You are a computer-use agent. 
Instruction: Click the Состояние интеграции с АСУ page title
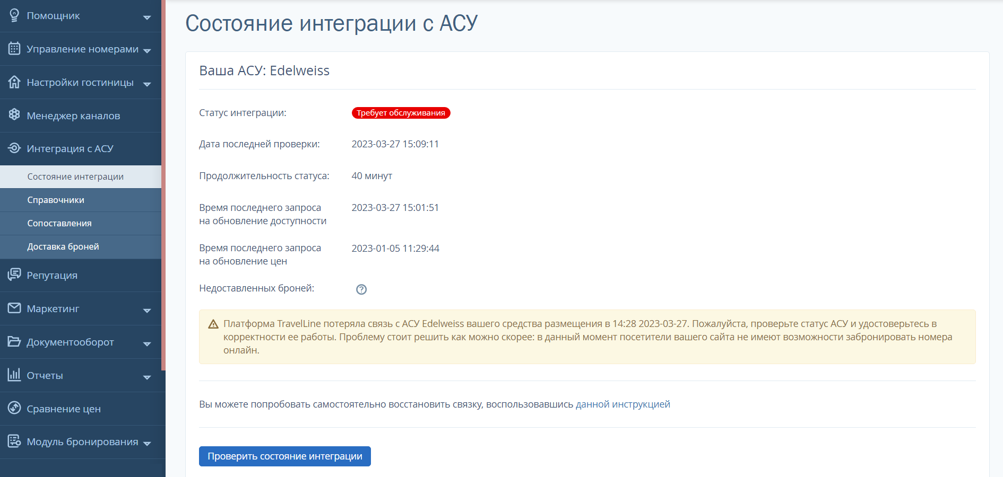tap(332, 23)
